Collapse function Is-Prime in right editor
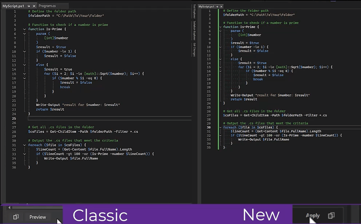 (x=220, y=27)
